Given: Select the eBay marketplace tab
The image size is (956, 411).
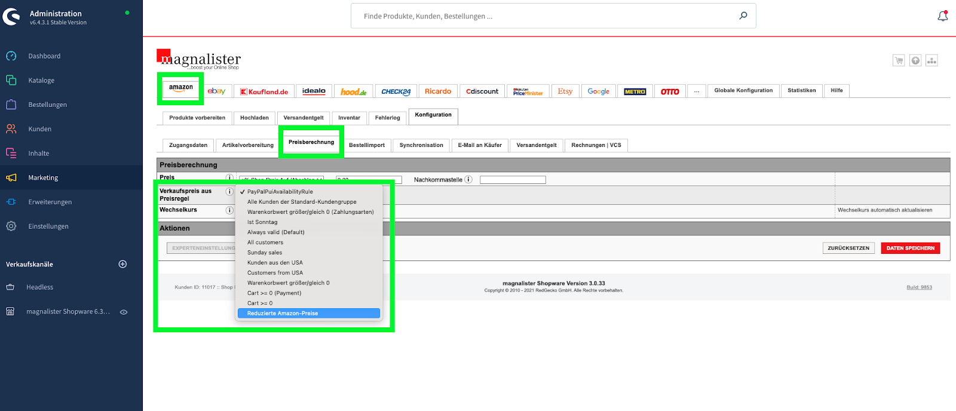Looking at the screenshot, I should pos(216,91).
